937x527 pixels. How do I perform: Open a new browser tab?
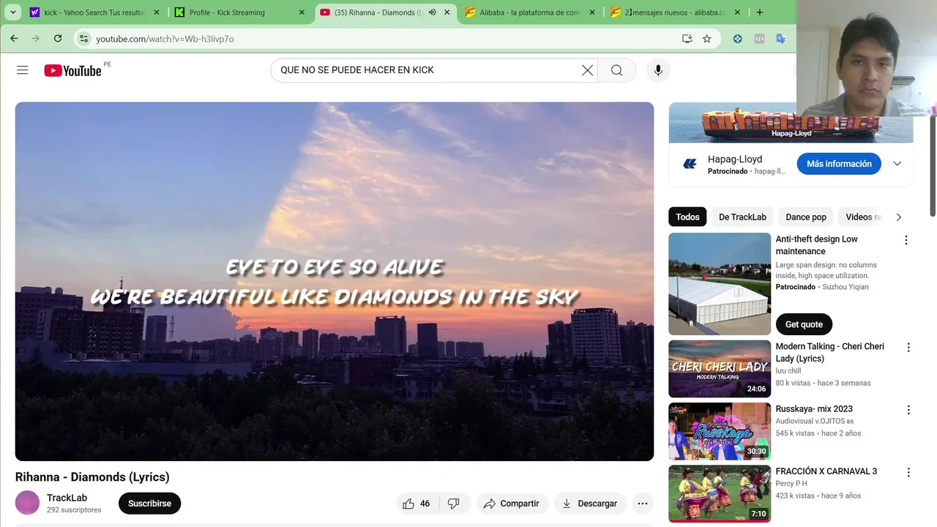point(760,12)
